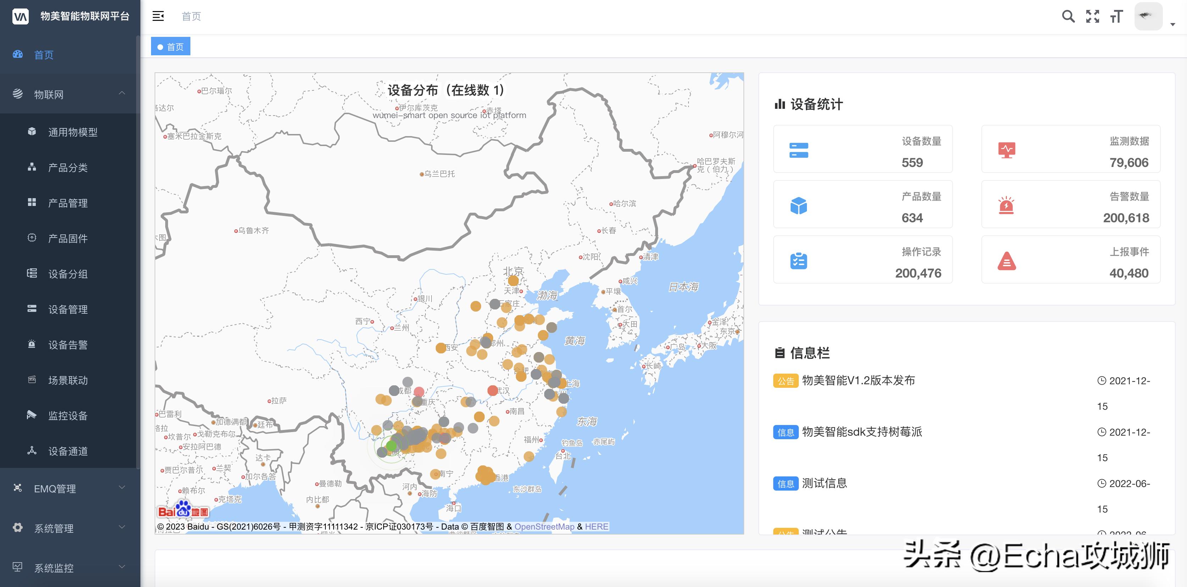
Task: Select the 首页 dashboard toggle in sidebar
Action: coord(43,55)
